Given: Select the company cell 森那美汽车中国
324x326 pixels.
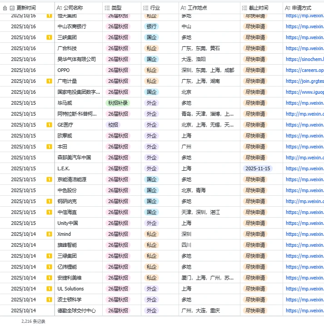Looking at the screenshot, I should pos(79,158).
